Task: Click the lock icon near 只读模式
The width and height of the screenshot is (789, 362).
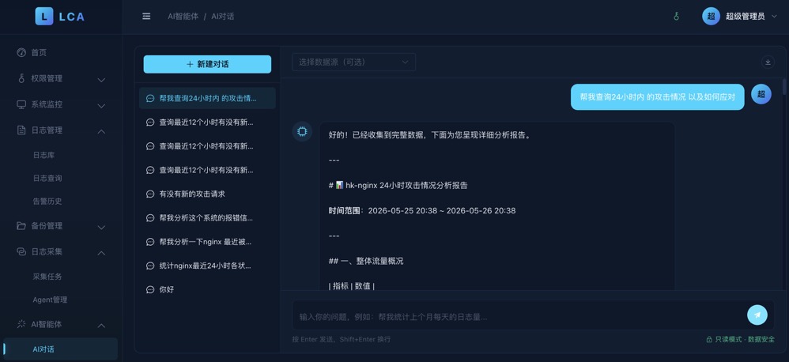Action: click(709, 339)
